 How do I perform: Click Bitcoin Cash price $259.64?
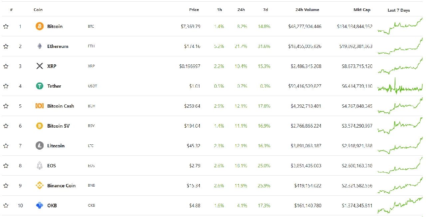192,106
